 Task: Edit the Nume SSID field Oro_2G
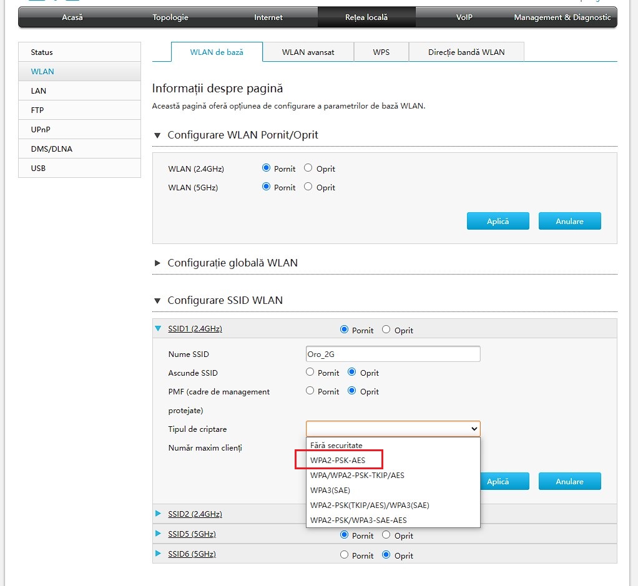(393, 354)
